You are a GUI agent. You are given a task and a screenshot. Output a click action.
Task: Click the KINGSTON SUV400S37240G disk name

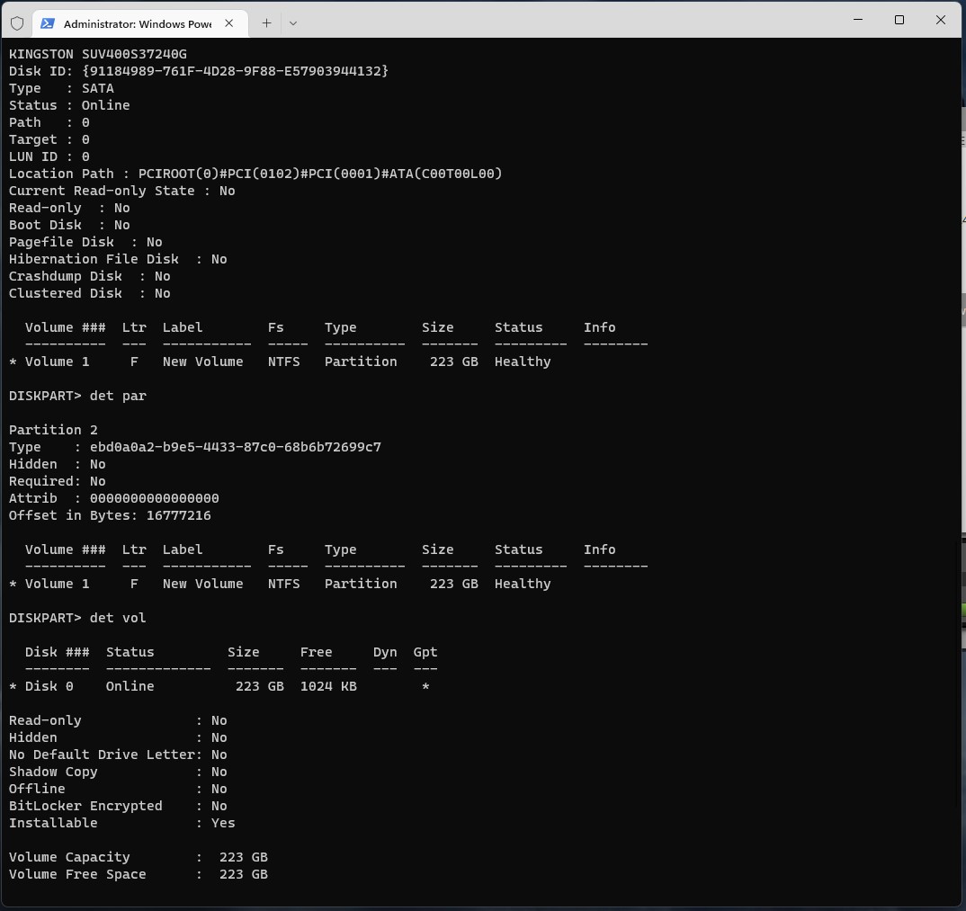tap(98, 54)
